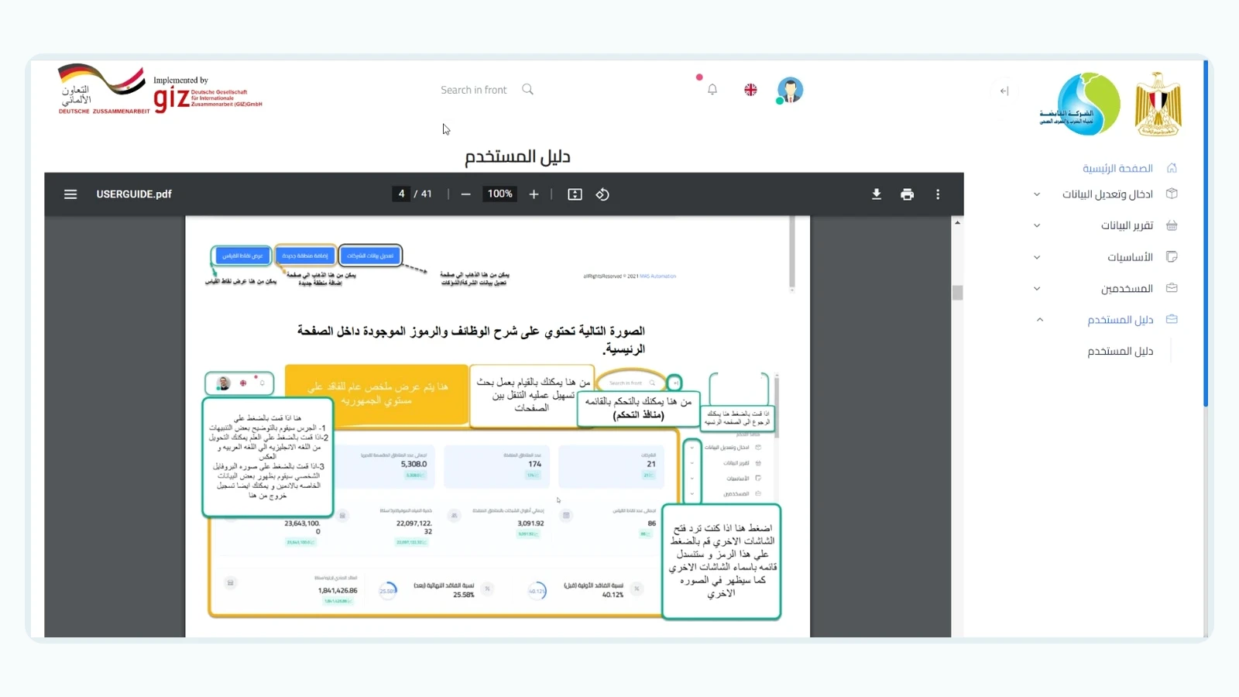Image resolution: width=1239 pixels, height=697 pixels.
Task: Click the folder icon beside دليل المستخدم
Action: point(1172,319)
